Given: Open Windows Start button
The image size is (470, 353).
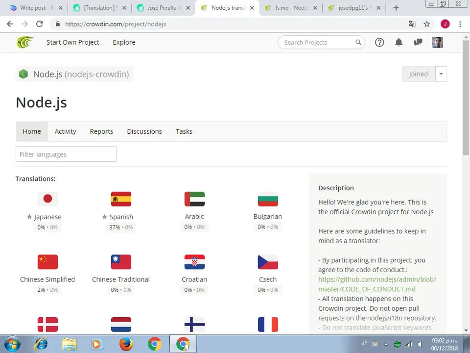Looking at the screenshot, I should click(x=12, y=344).
